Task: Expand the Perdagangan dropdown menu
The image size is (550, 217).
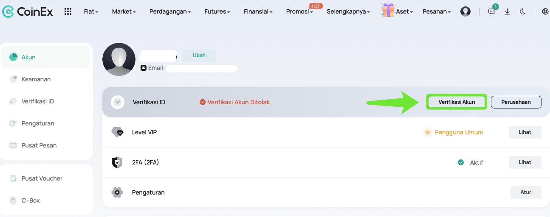Action: click(170, 11)
